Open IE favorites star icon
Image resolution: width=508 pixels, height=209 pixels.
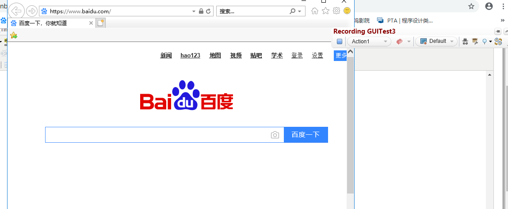(x=325, y=11)
